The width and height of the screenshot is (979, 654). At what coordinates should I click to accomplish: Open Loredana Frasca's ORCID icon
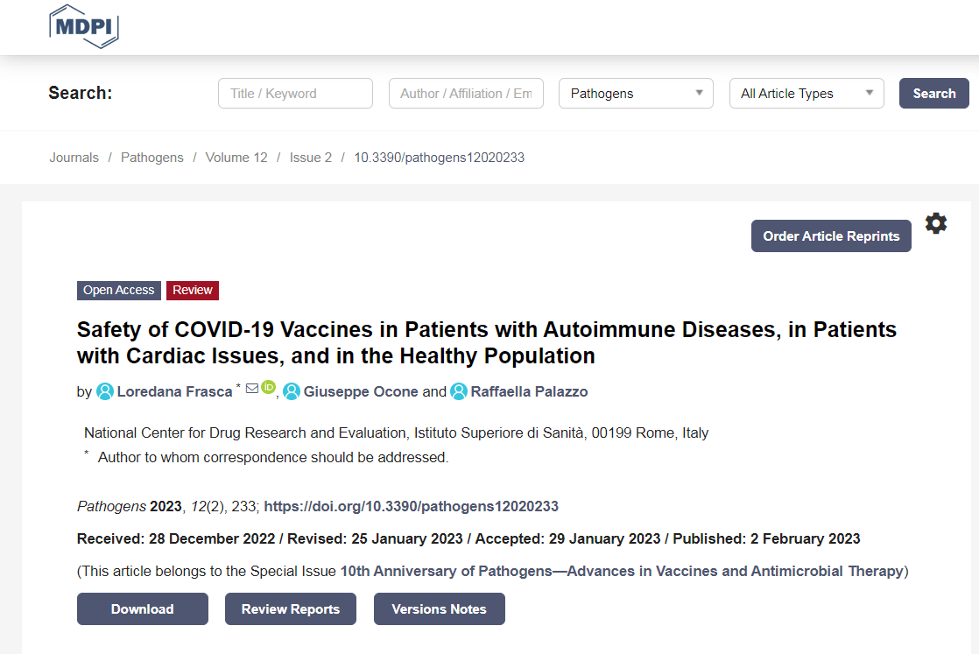pos(268,387)
